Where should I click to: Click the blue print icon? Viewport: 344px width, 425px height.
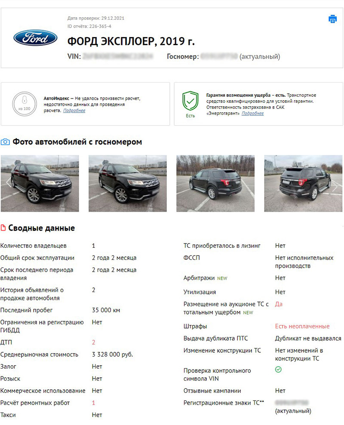pos(332,19)
